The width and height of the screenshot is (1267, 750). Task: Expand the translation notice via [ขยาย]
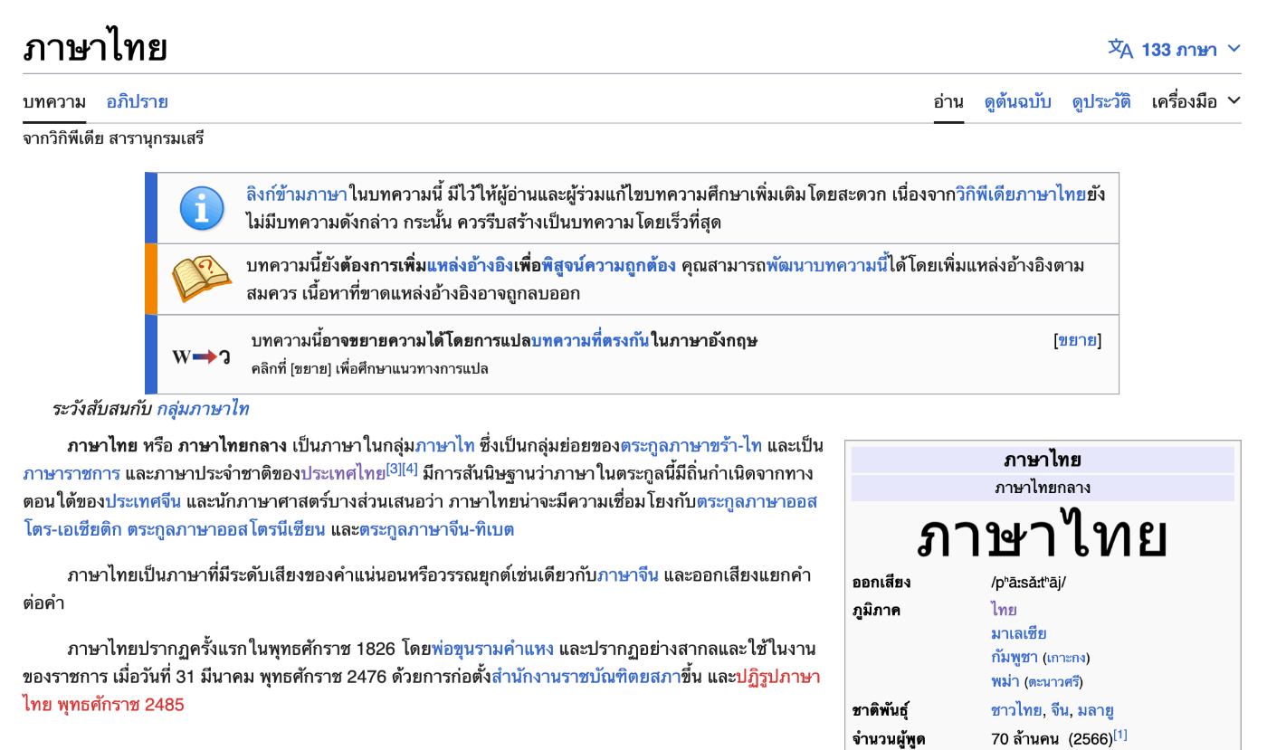tap(1078, 340)
